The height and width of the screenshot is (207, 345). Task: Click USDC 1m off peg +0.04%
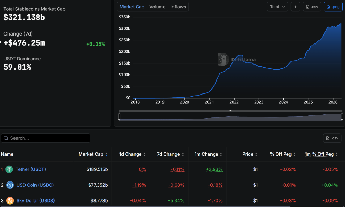(x=329, y=185)
